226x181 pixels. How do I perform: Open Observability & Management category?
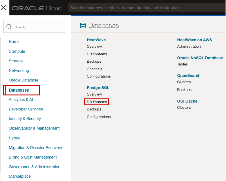[x=34, y=128]
